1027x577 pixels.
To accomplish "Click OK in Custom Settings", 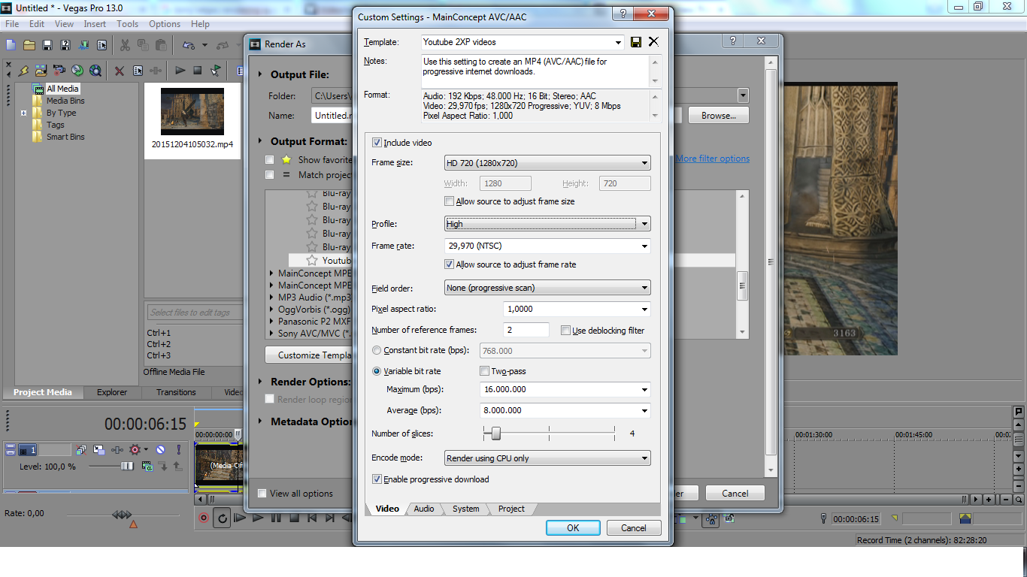I will tap(573, 528).
